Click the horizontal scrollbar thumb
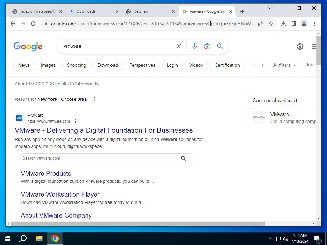Viewport: 327px width, 245px height. tap(138, 224)
